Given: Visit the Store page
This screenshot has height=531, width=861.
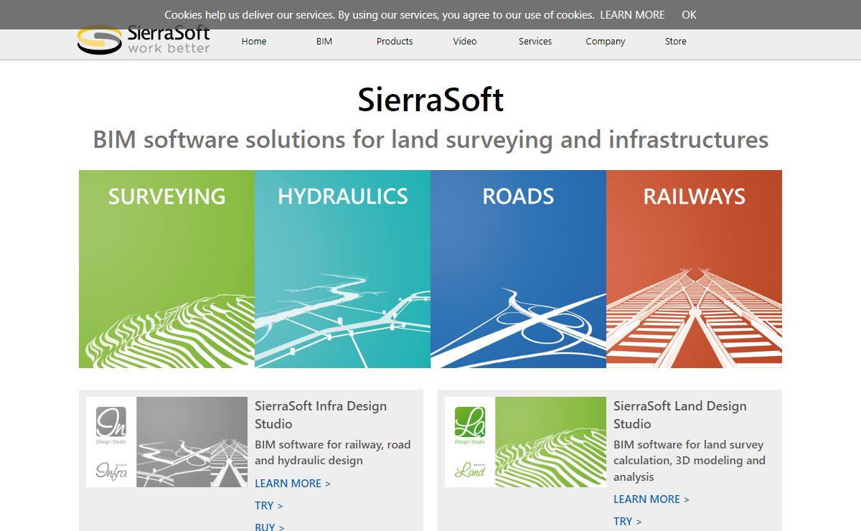Looking at the screenshot, I should point(676,42).
